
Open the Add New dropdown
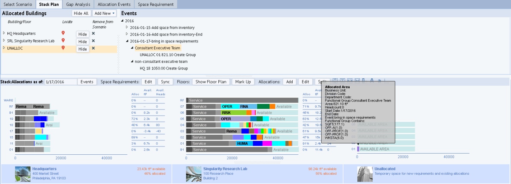click(105, 13)
